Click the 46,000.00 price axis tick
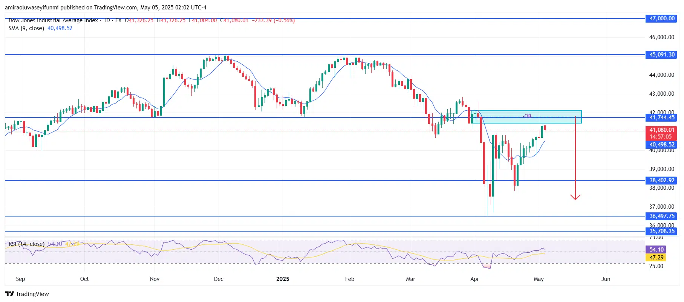684x302 pixels. [661, 37]
